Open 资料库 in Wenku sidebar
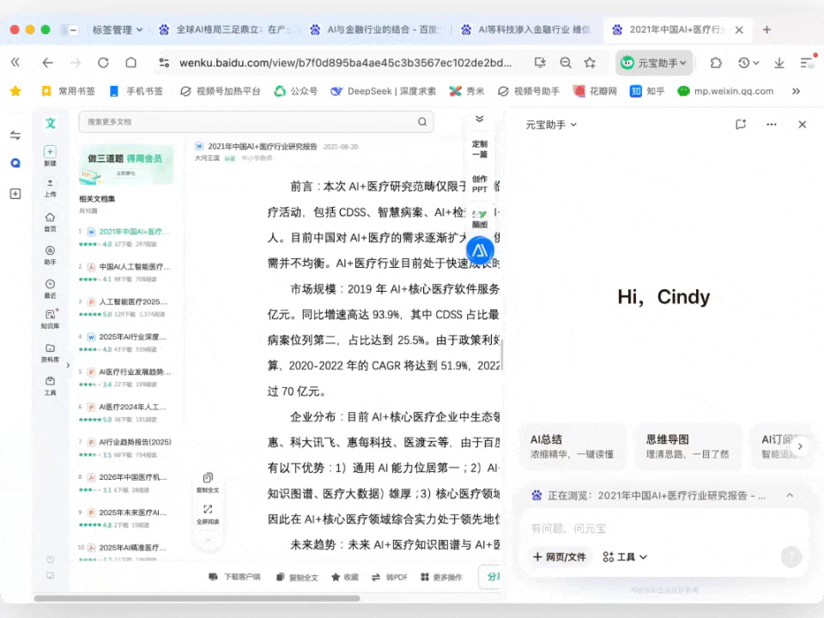 tap(50, 353)
